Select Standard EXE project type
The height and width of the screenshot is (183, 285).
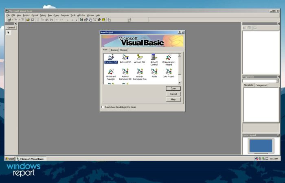(111, 59)
